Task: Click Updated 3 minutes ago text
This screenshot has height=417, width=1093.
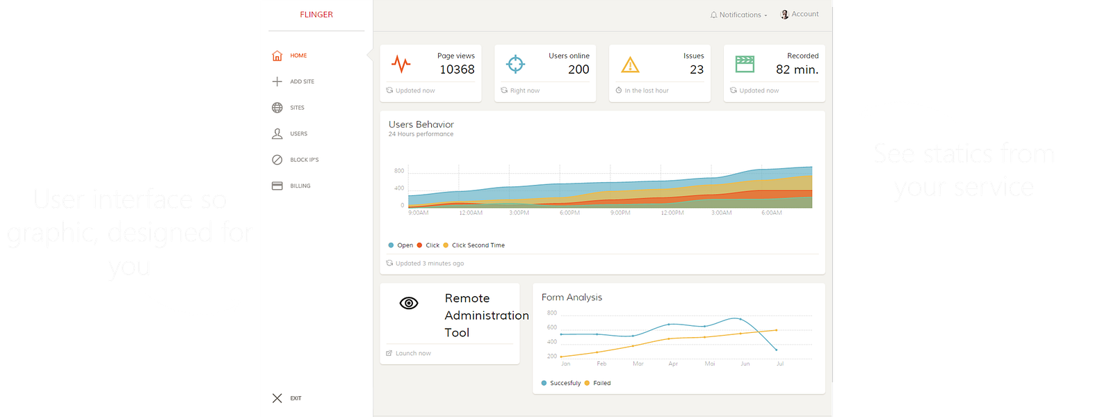Action: click(x=430, y=263)
